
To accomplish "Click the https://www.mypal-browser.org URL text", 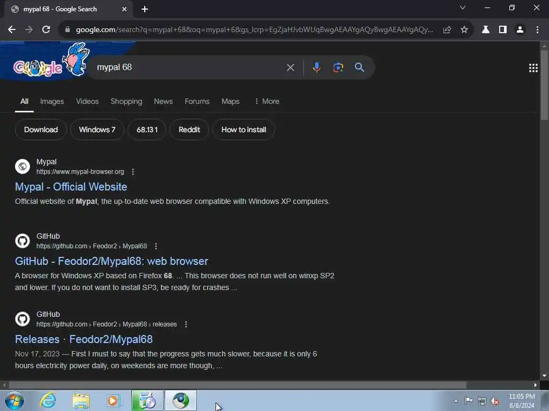I will coord(80,172).
